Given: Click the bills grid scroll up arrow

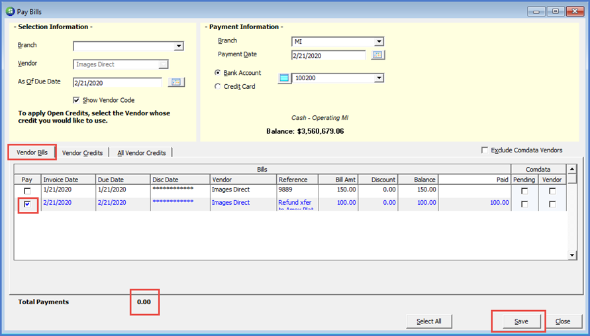Looking at the screenshot, I should pos(573,169).
